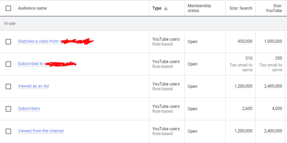
Task: Tick the select-all checkbox in header
Action: click(8, 8)
